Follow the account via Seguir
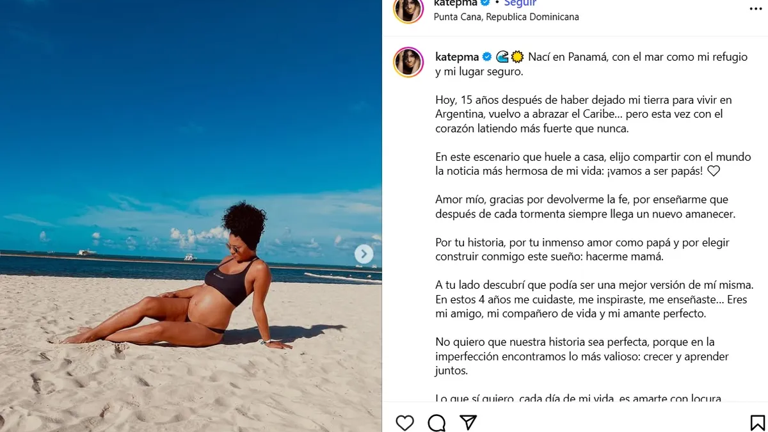This screenshot has height=432, width=768. (520, 4)
